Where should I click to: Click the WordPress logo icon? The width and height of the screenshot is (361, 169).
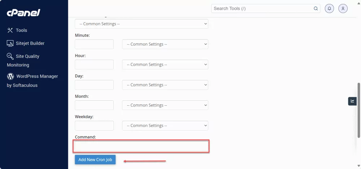point(10,76)
